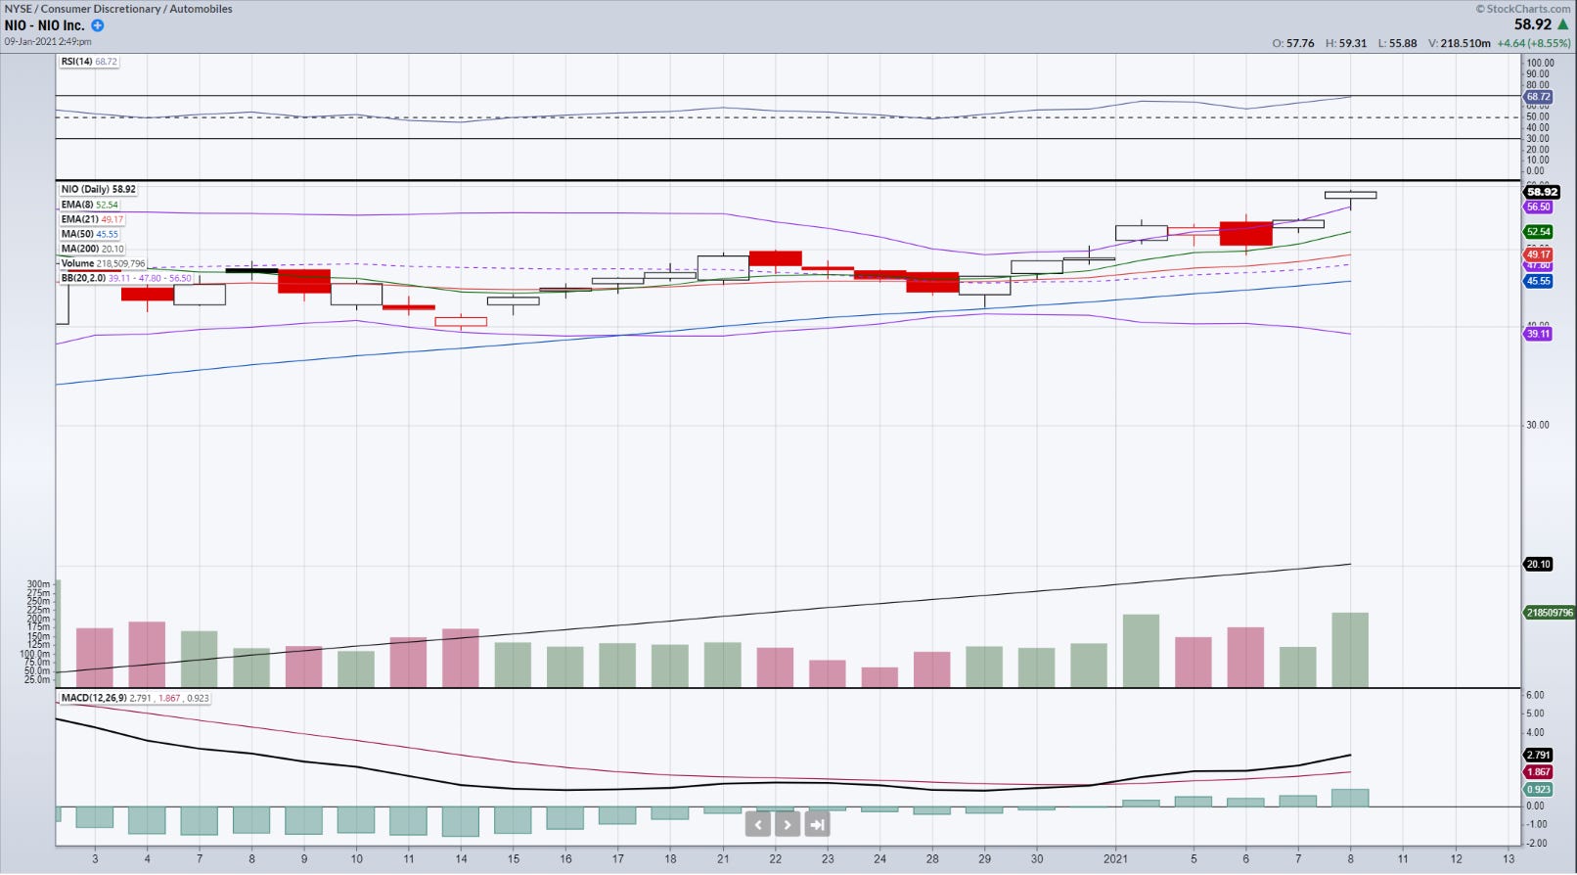Click the black 58.92 price tag on axis

[1542, 192]
